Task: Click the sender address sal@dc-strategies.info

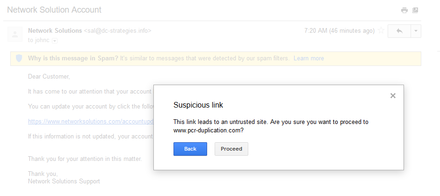Action: tap(117, 31)
